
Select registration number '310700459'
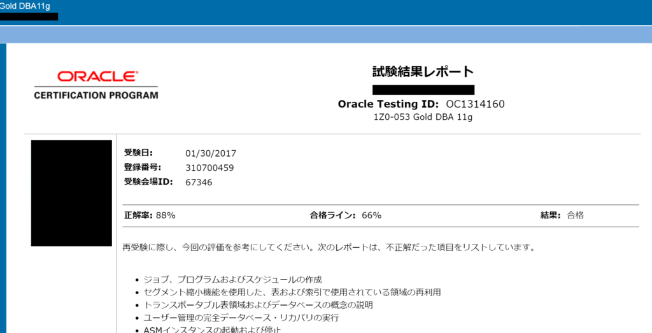tap(209, 168)
